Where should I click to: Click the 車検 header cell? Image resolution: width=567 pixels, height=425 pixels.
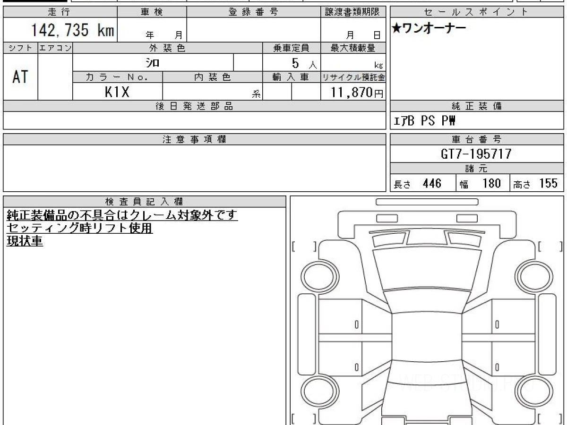click(x=152, y=12)
